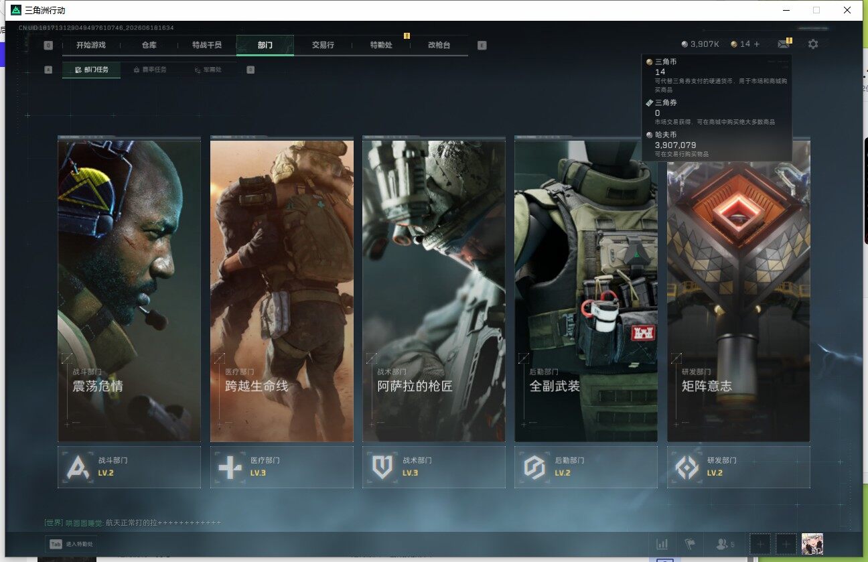Open the 军需处 sub-tab
The image size is (868, 562).
coord(208,70)
